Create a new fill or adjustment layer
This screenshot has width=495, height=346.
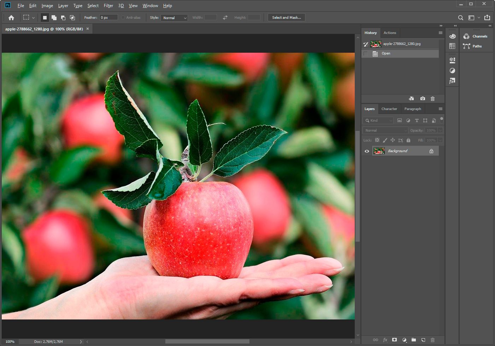point(404,340)
